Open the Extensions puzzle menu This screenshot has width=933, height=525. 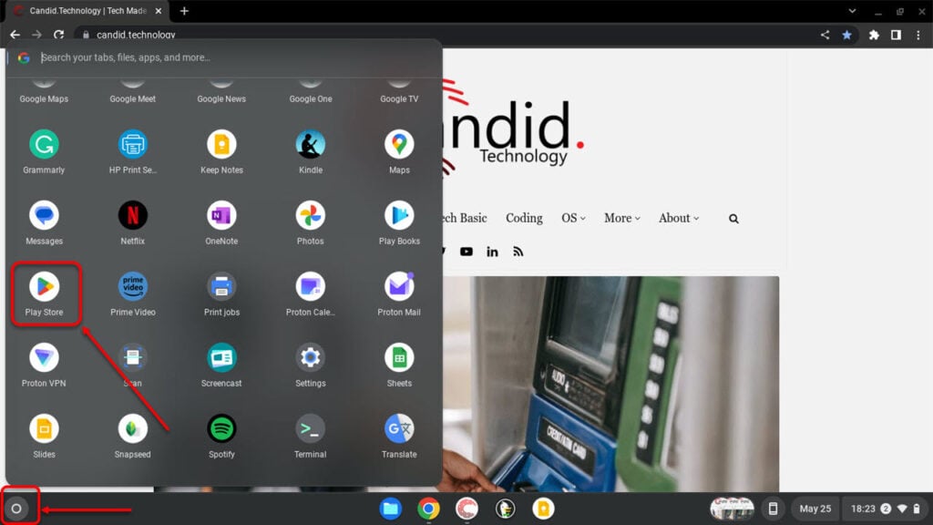pos(874,36)
